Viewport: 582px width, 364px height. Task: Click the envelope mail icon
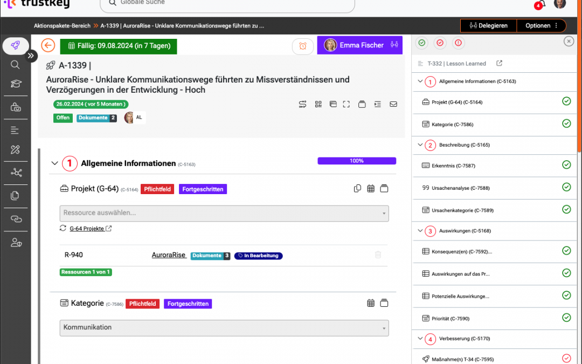(393, 104)
